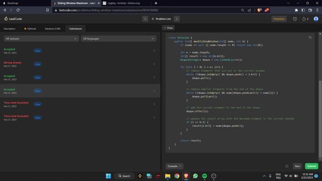
Task: Click icon left of Run button
Action: (x=287, y=166)
